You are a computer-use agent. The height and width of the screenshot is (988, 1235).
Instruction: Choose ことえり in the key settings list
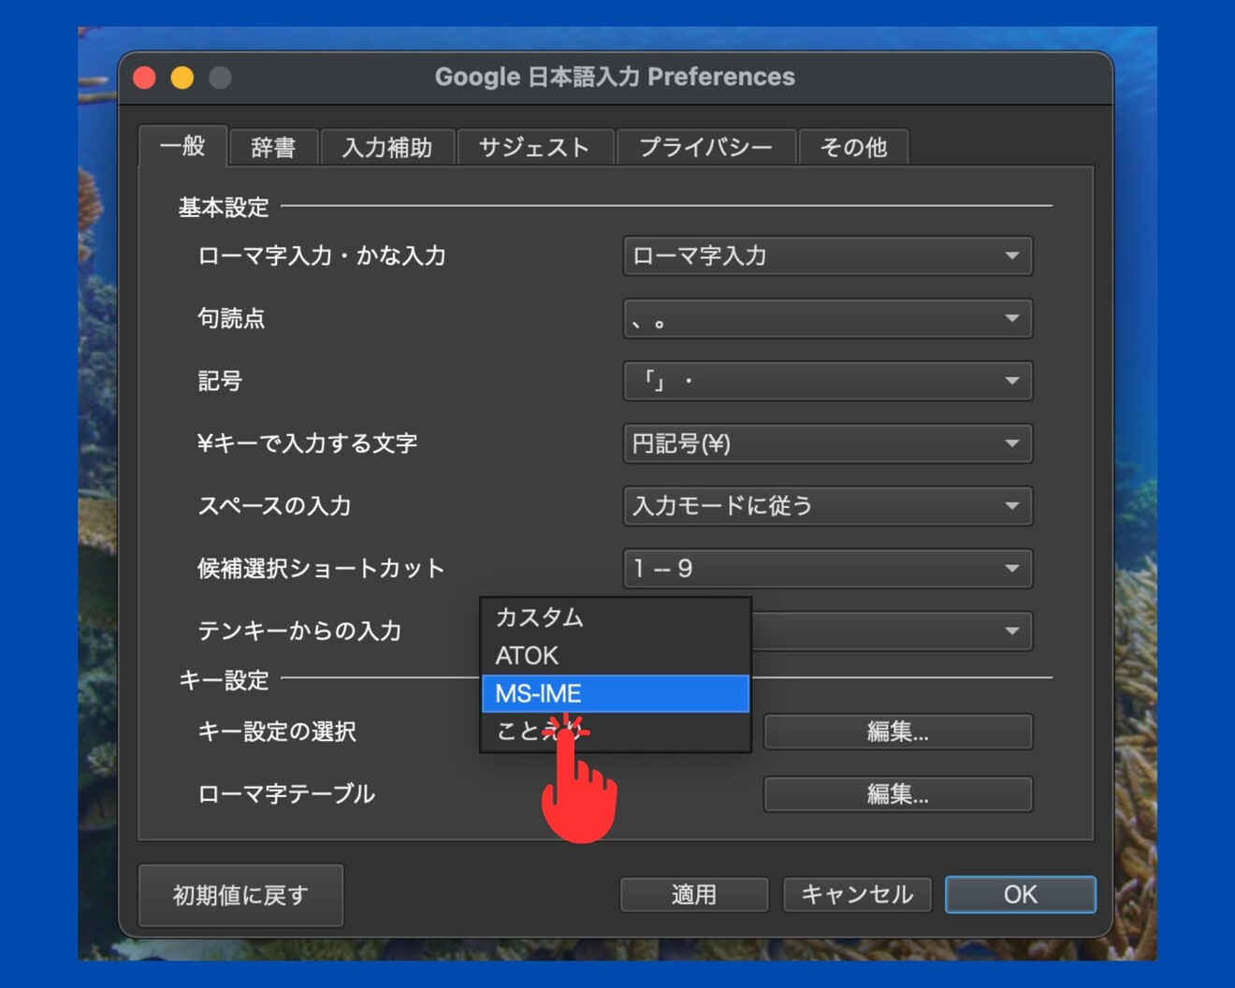click(615, 731)
